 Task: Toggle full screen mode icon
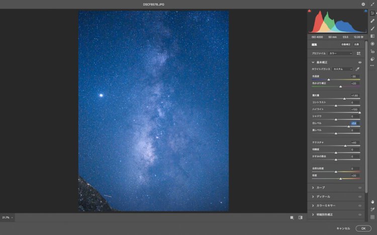coord(372,4)
